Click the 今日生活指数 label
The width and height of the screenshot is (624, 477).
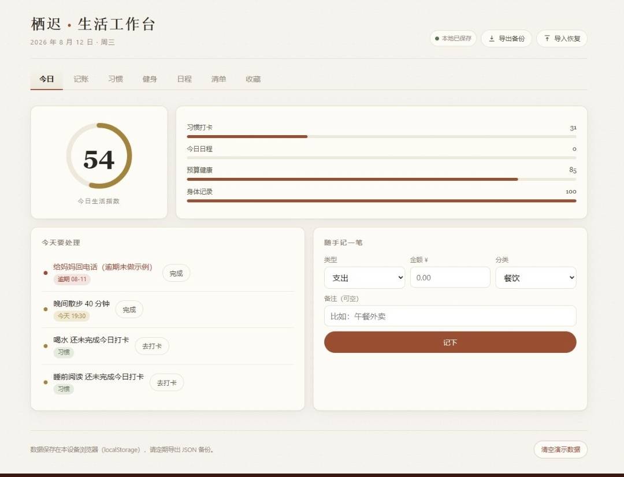[99, 202]
